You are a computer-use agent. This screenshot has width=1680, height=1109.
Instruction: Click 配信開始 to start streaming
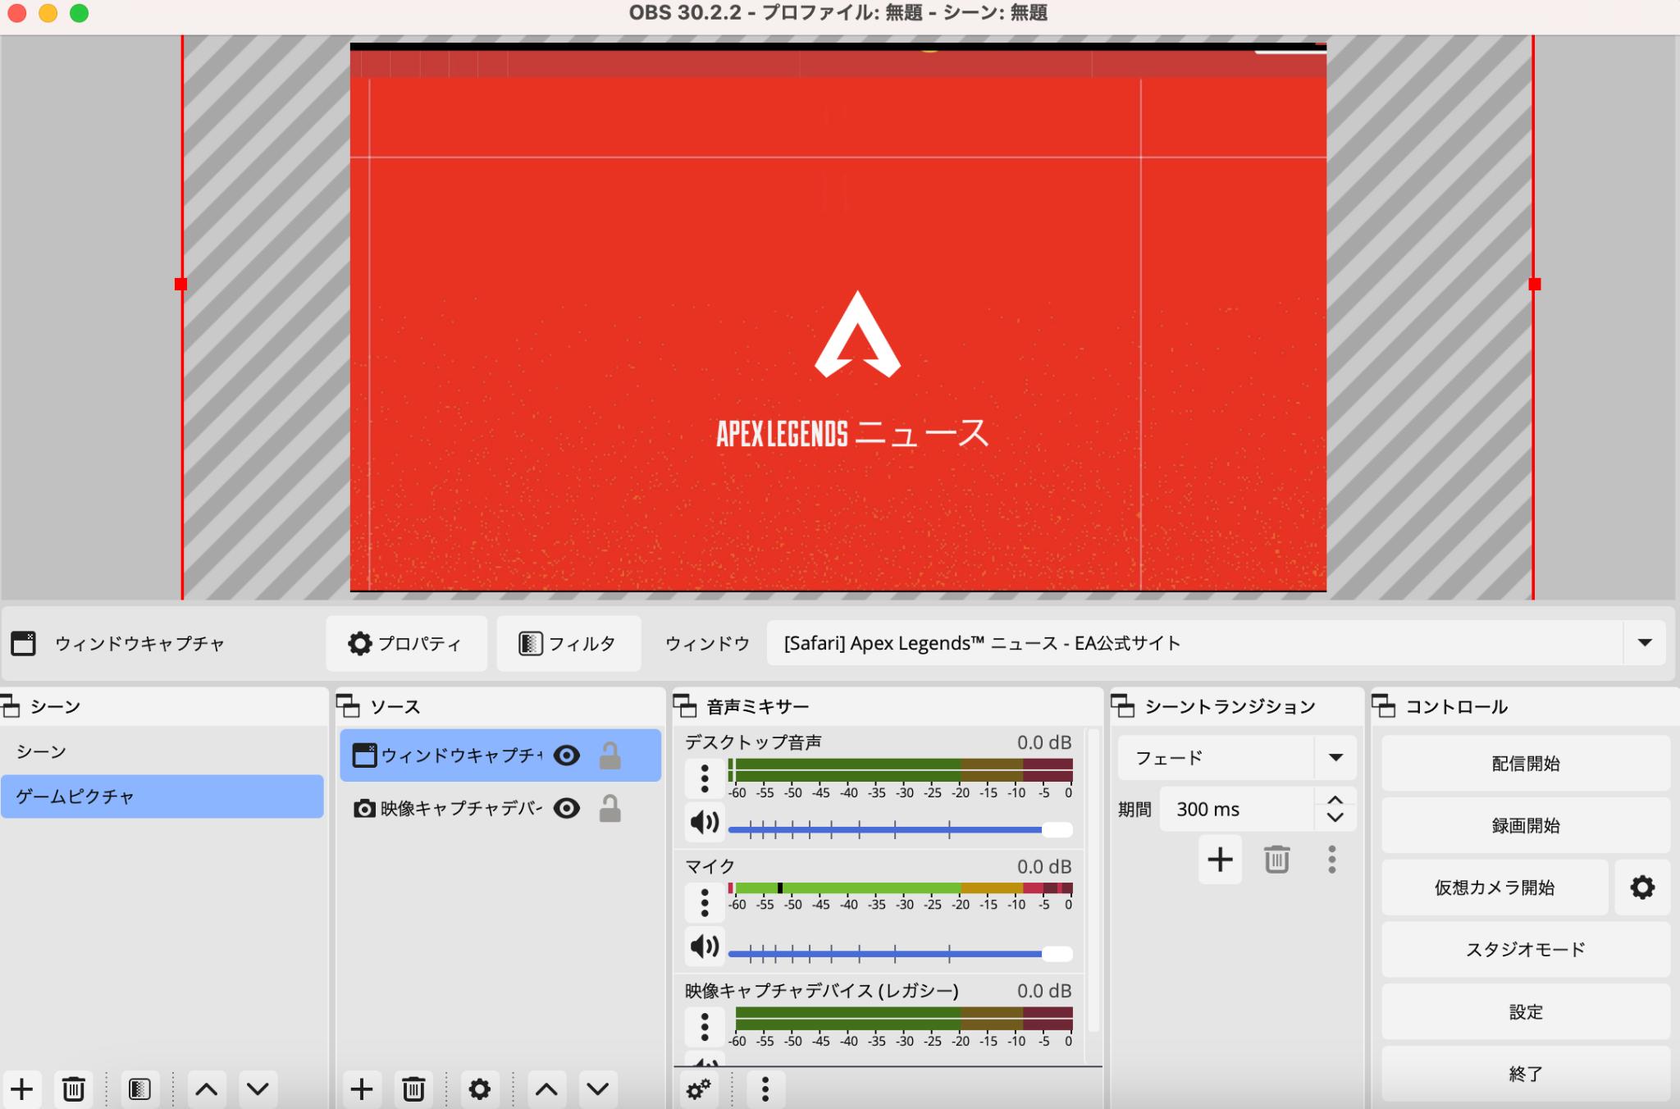pos(1526,763)
